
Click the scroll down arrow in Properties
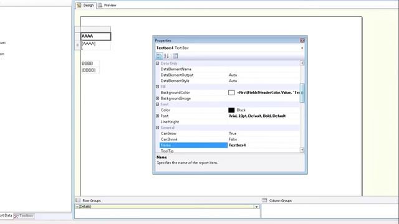click(x=302, y=150)
